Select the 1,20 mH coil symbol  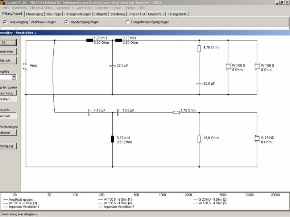pyautogui.click(x=90, y=40)
